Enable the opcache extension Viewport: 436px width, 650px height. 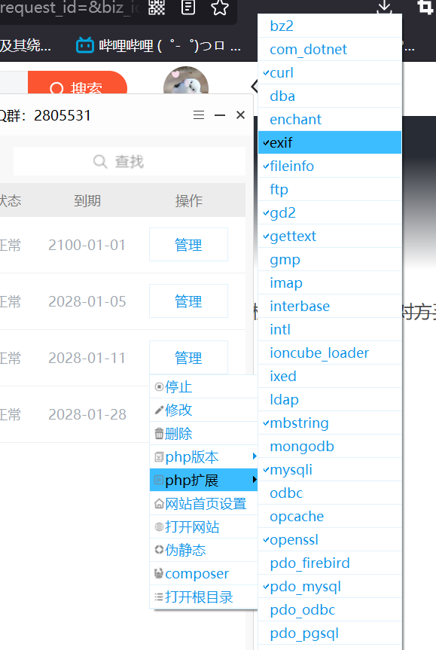(x=330, y=516)
